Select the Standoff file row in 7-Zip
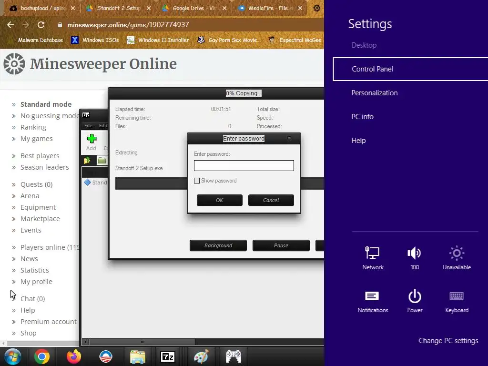Image resolution: width=488 pixels, height=366 pixels. (x=95, y=183)
